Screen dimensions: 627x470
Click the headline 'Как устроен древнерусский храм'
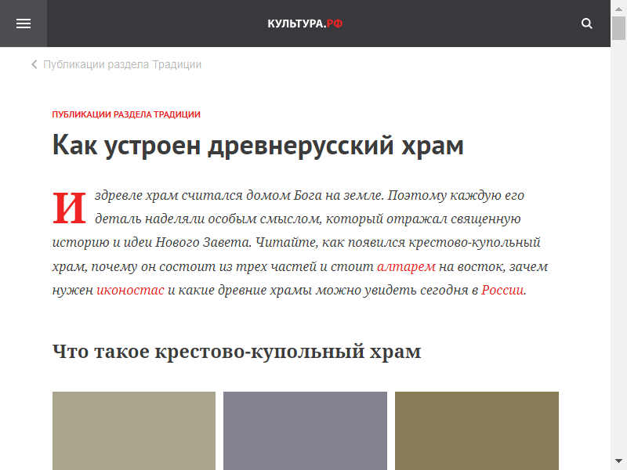coord(258,145)
